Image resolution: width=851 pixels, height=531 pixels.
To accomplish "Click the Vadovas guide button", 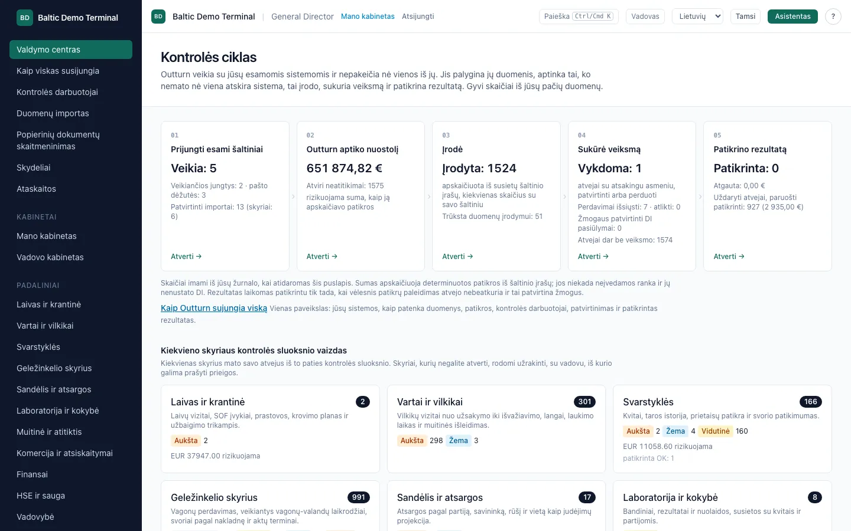I will pyautogui.click(x=645, y=17).
